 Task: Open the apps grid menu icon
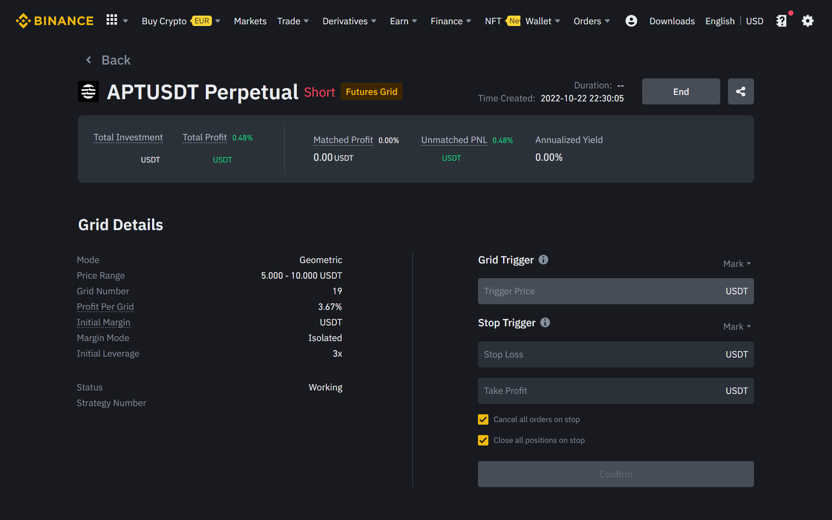(x=112, y=20)
